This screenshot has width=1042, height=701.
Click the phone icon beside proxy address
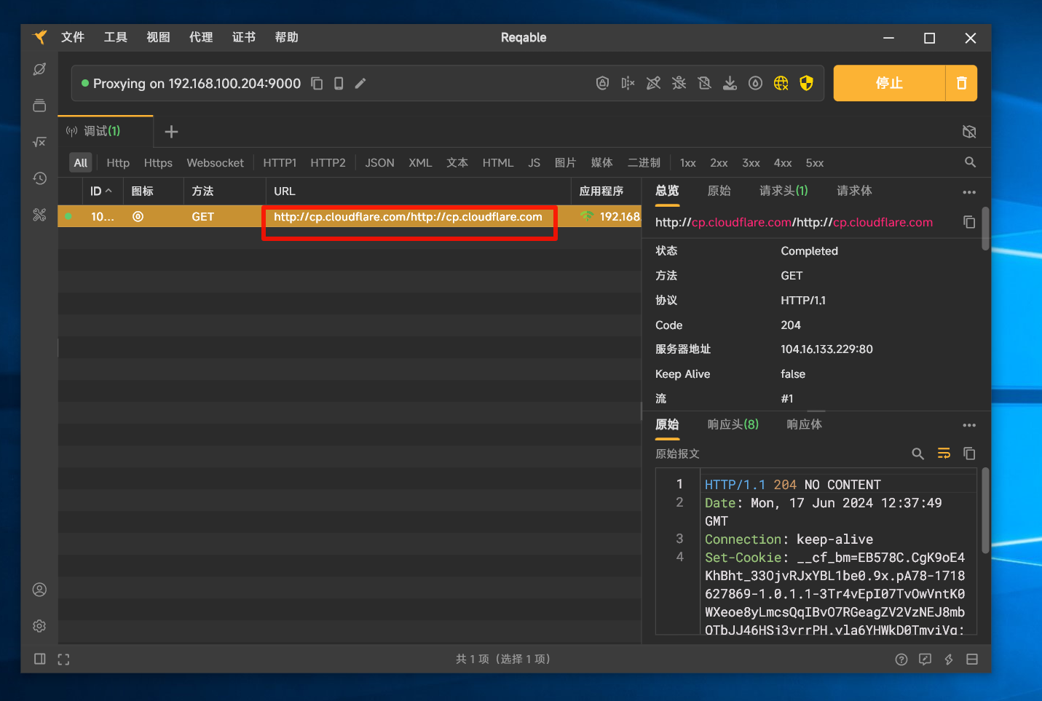(339, 83)
